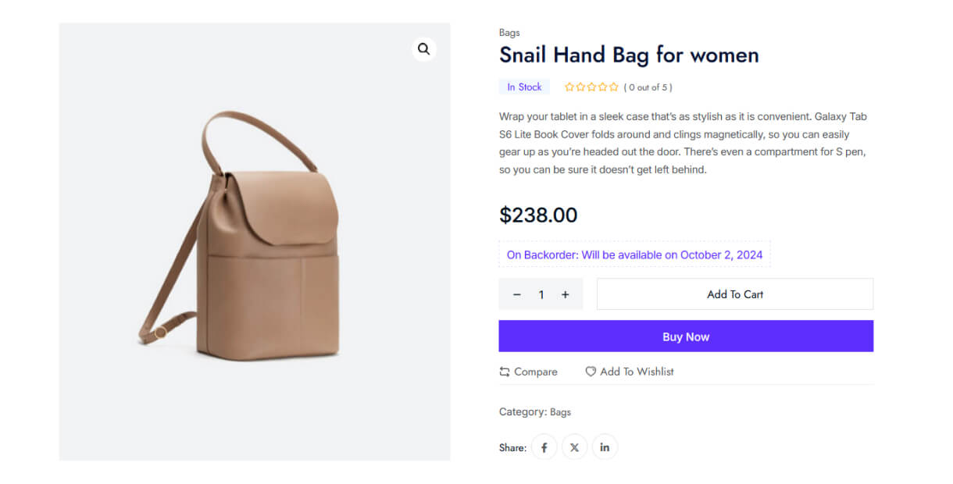Share product on LinkedIn
953x484 pixels.
coord(605,447)
